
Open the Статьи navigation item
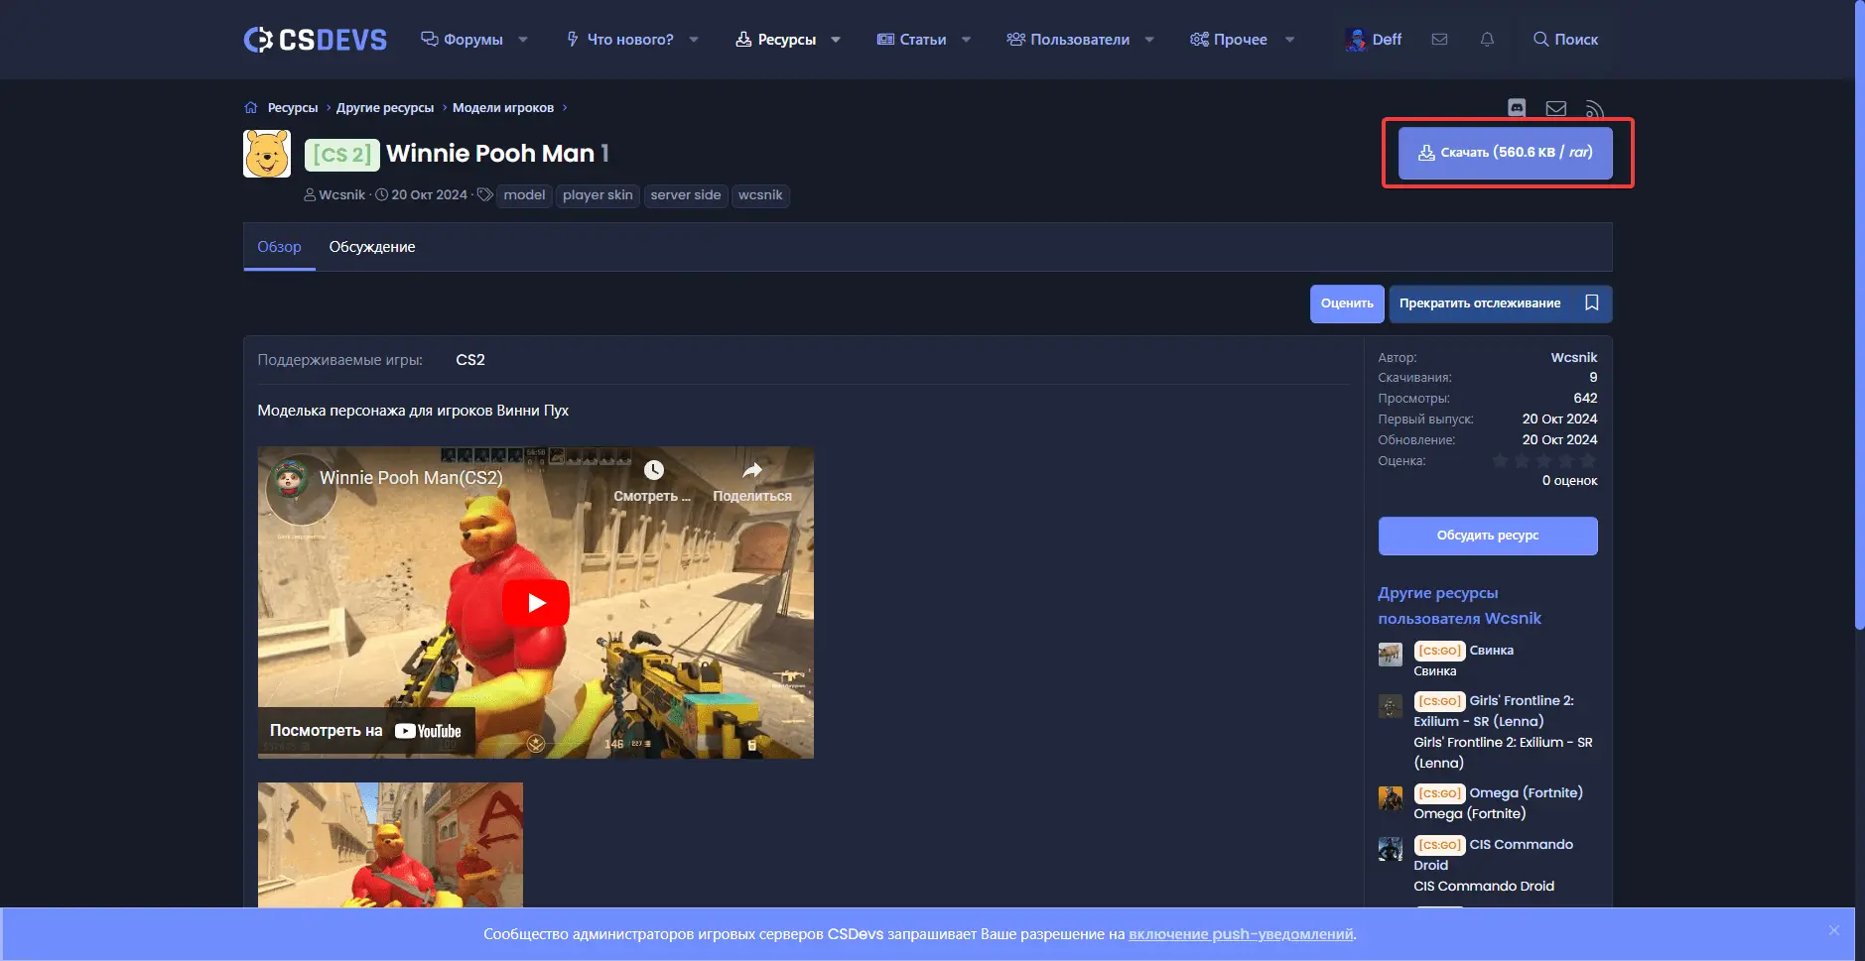pyautogui.click(x=911, y=40)
